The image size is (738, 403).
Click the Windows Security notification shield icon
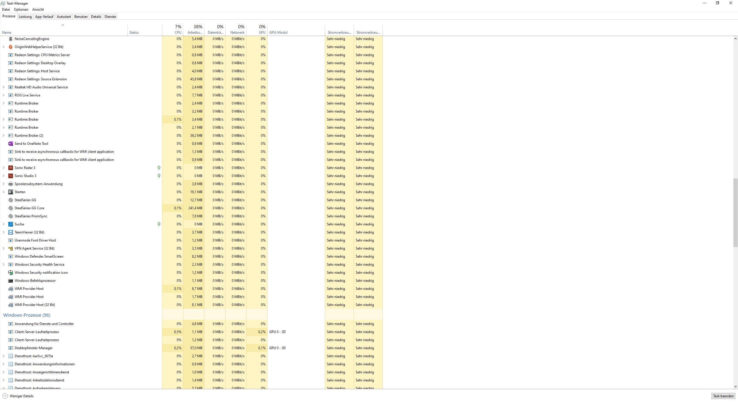(11, 273)
